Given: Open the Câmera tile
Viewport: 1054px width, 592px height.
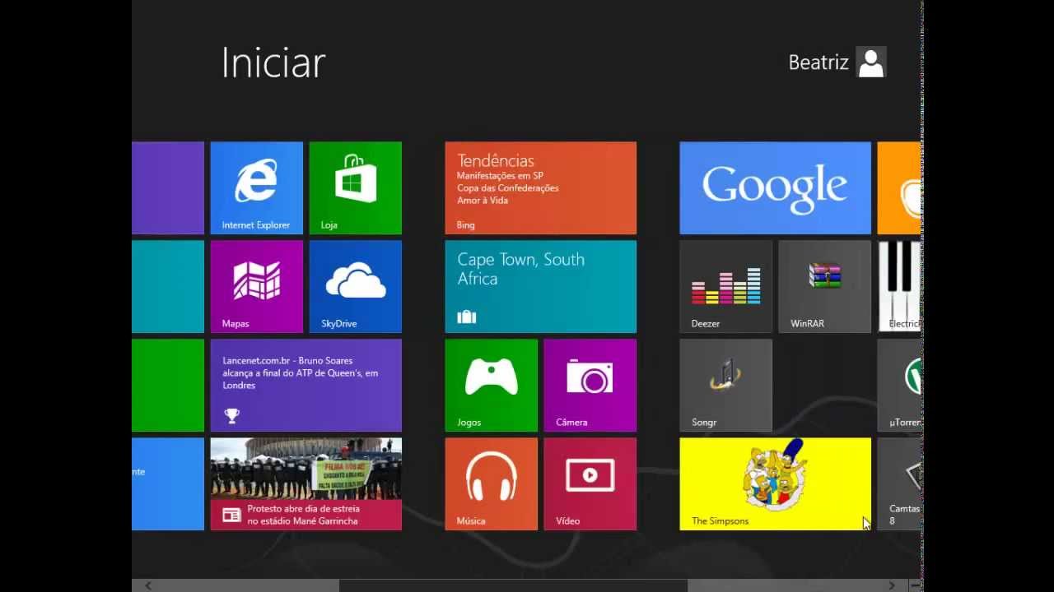Looking at the screenshot, I should pyautogui.click(x=590, y=385).
